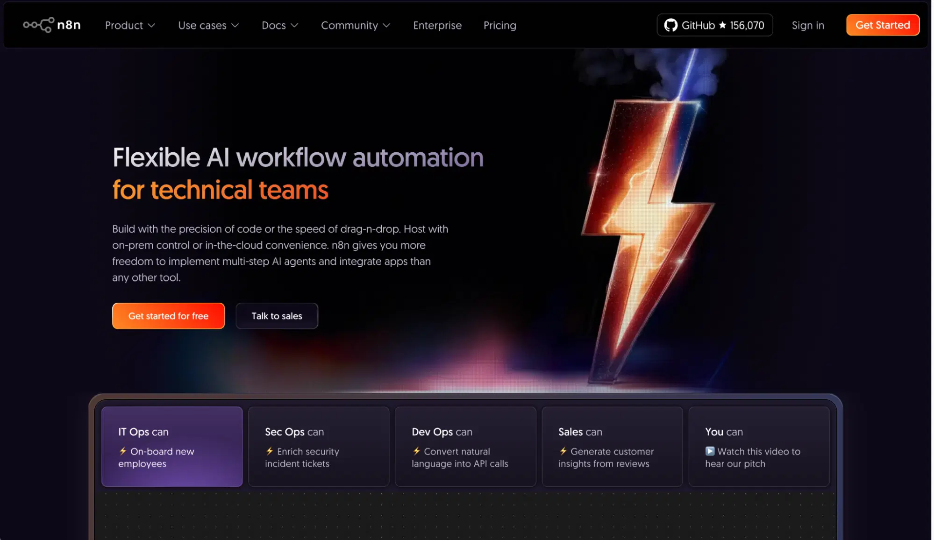The height and width of the screenshot is (540, 934).
Task: Open the Product dropdown menu
Action: pos(129,25)
